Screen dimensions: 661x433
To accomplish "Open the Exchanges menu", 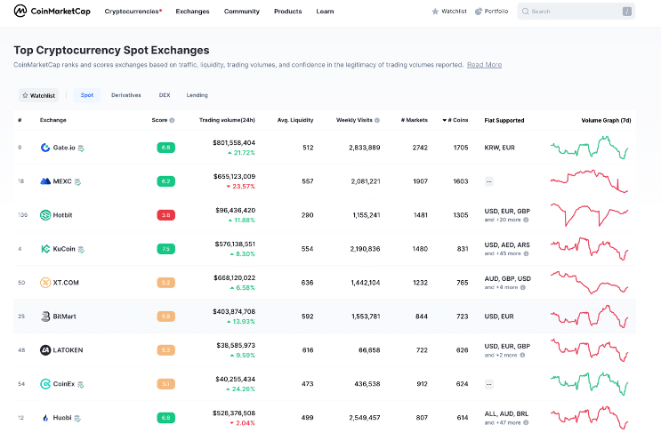I will coord(192,12).
